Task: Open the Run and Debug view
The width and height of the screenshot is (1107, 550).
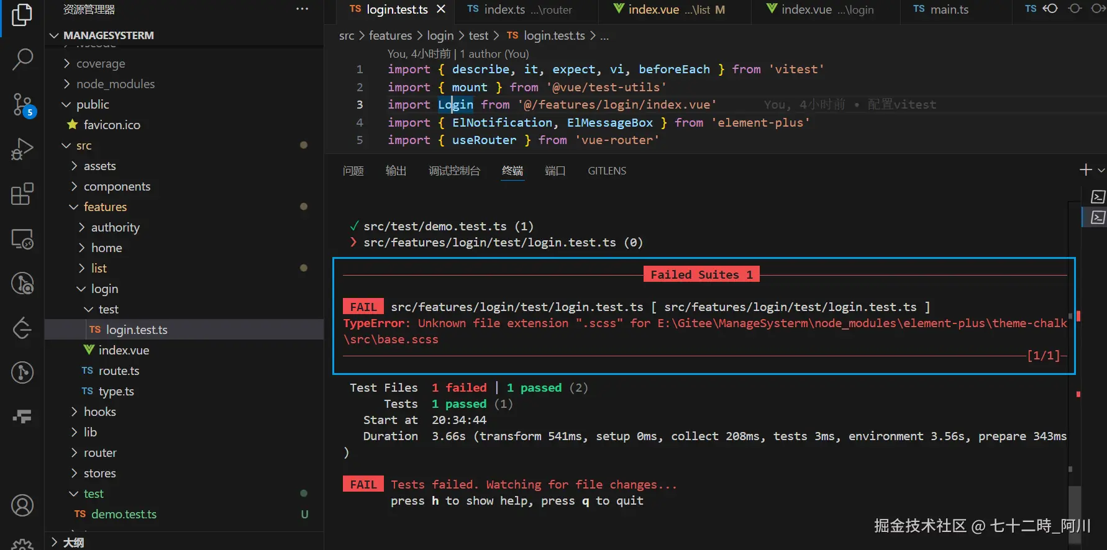Action: pos(22,150)
